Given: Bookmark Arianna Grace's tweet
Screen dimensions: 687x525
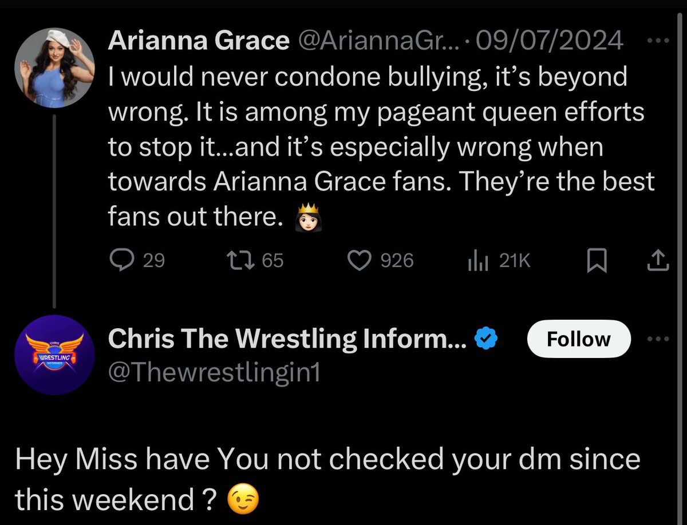Looking at the screenshot, I should tap(598, 261).
